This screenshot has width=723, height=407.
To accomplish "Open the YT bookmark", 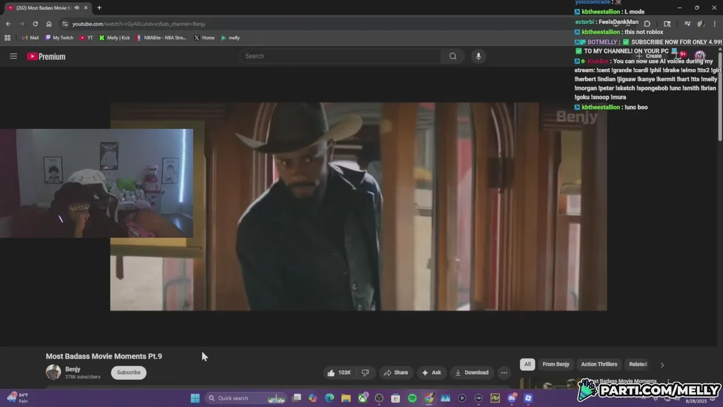I will tap(86, 38).
